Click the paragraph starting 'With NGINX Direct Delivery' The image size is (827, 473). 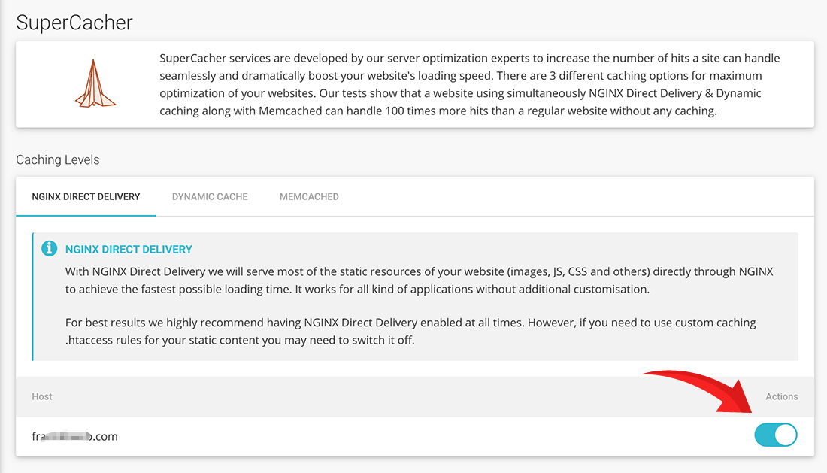(420, 280)
